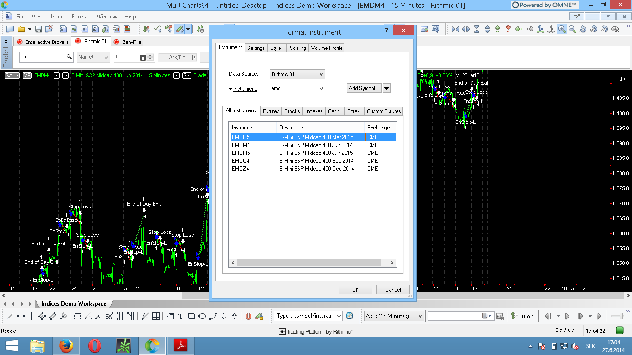Click the instrument list horizontal scrollbar

pos(308,263)
